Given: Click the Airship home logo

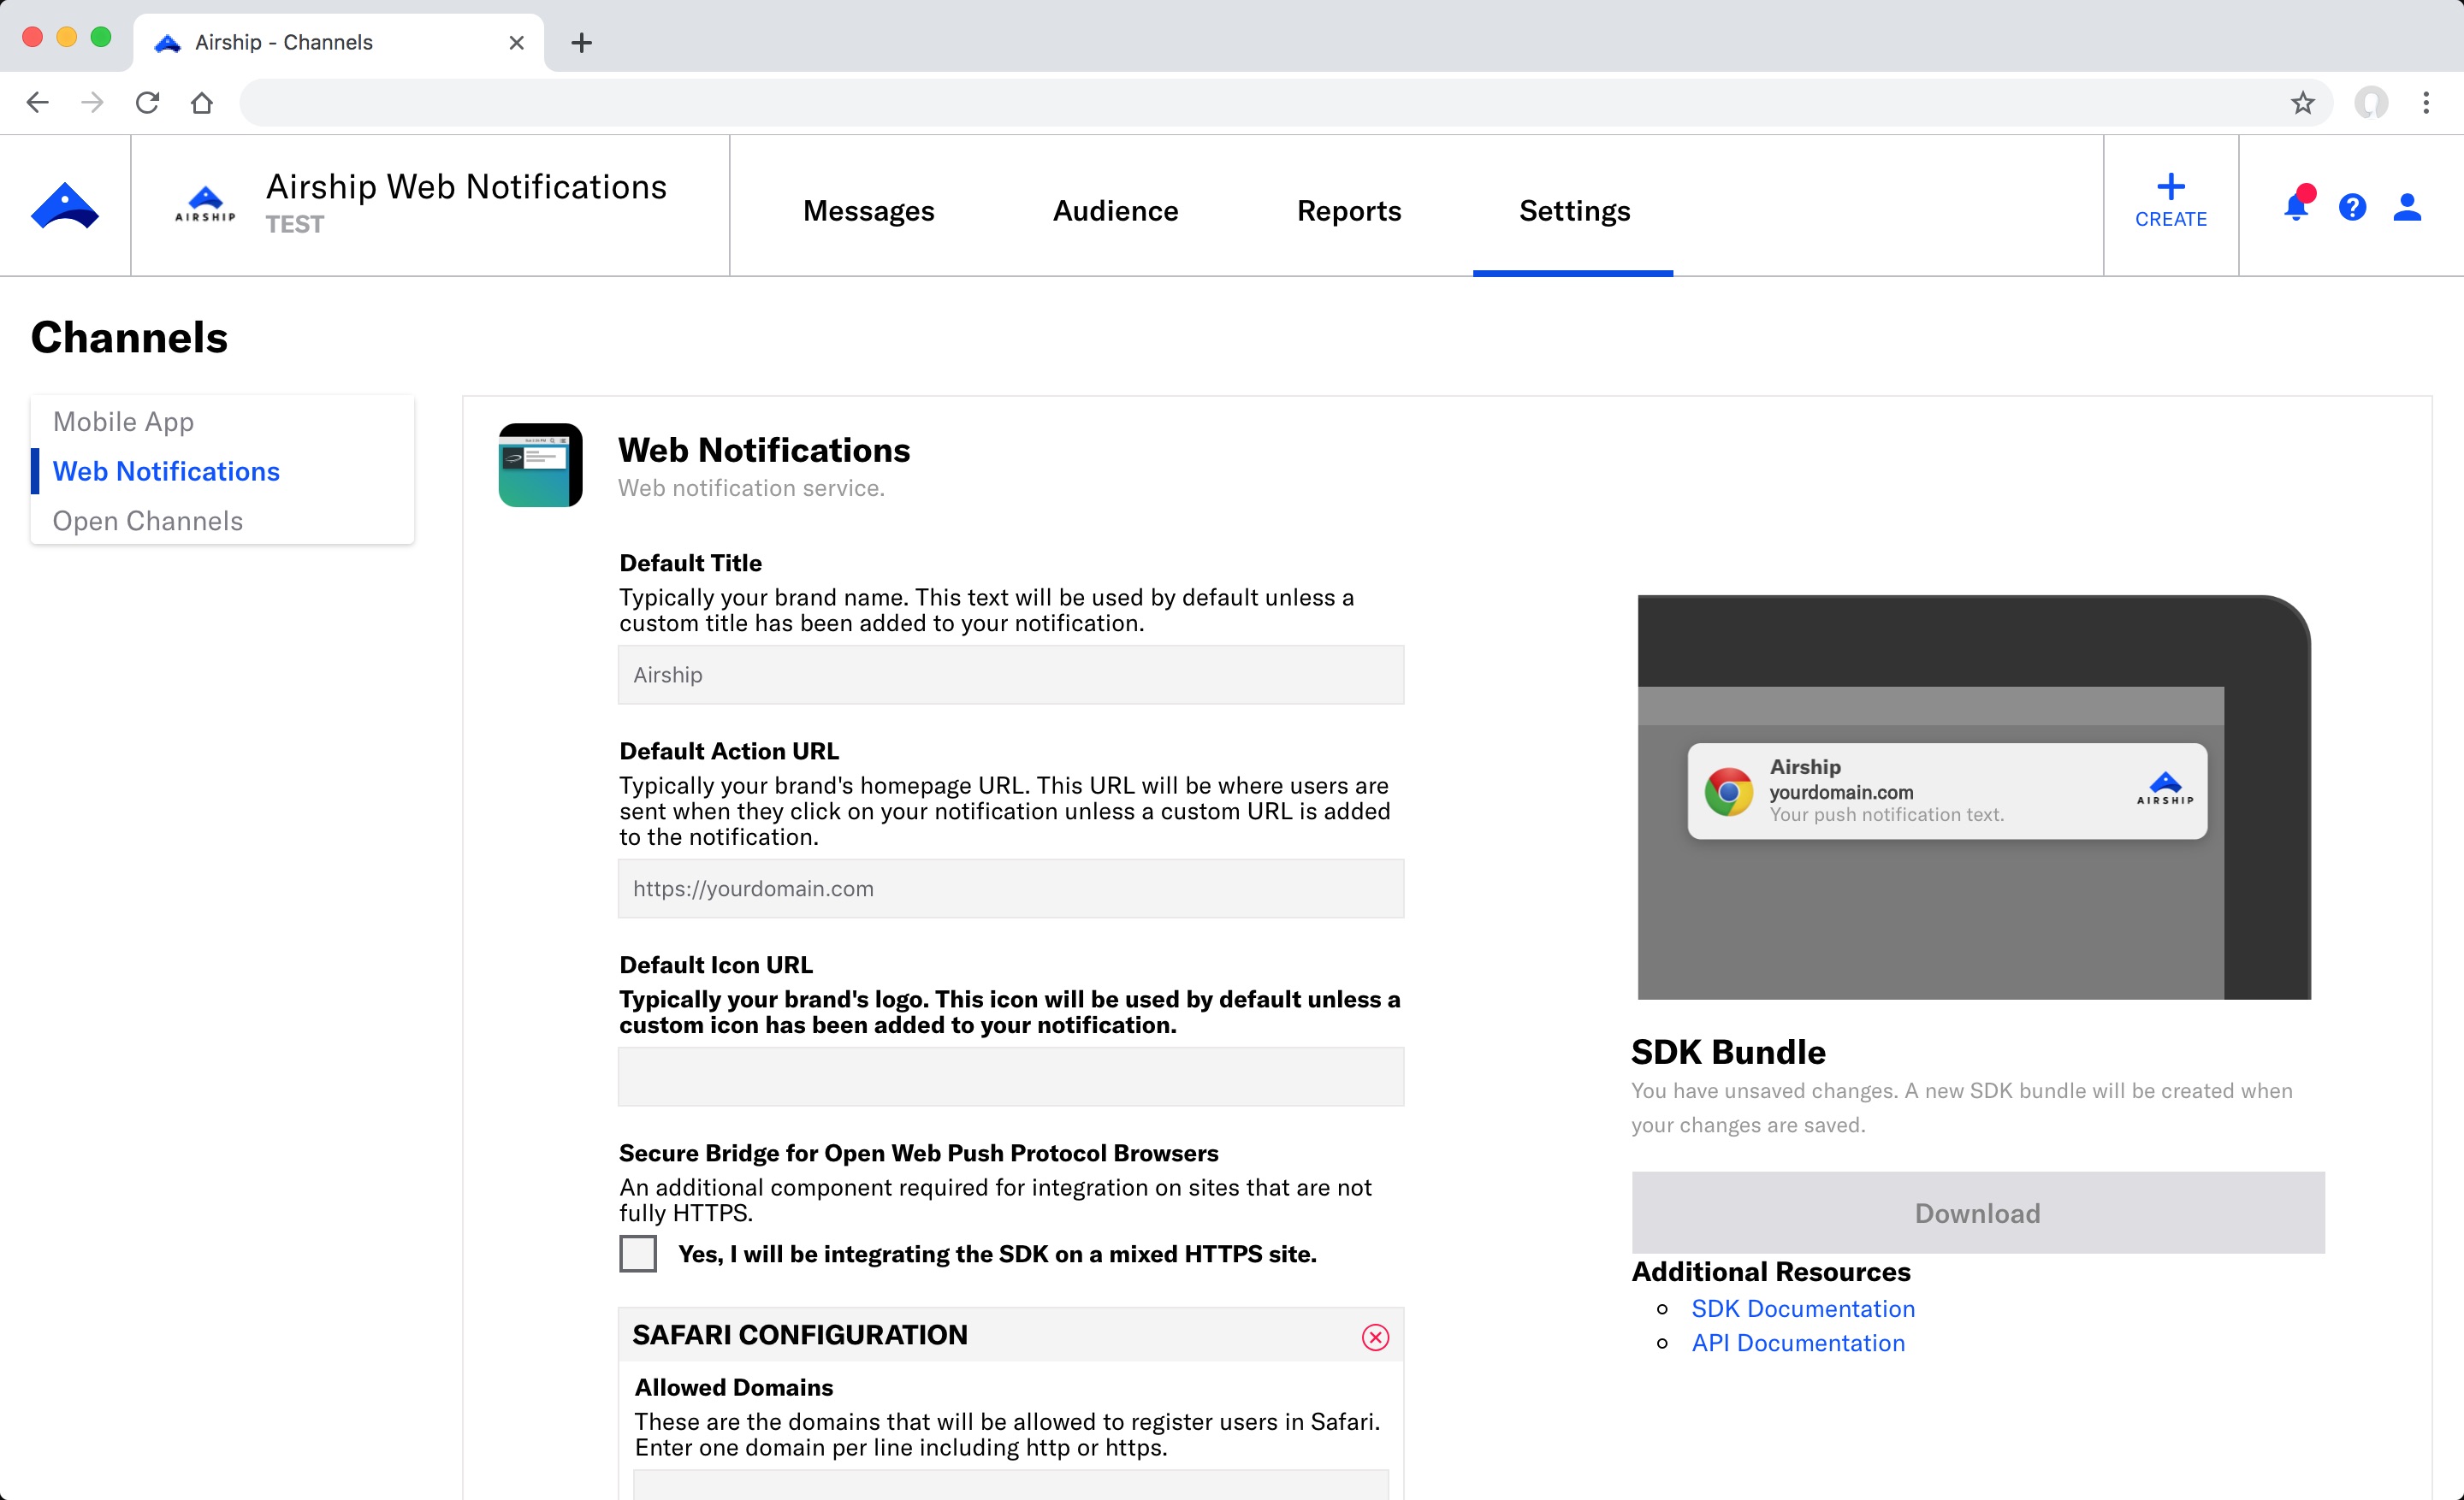Looking at the screenshot, I should (x=65, y=206).
